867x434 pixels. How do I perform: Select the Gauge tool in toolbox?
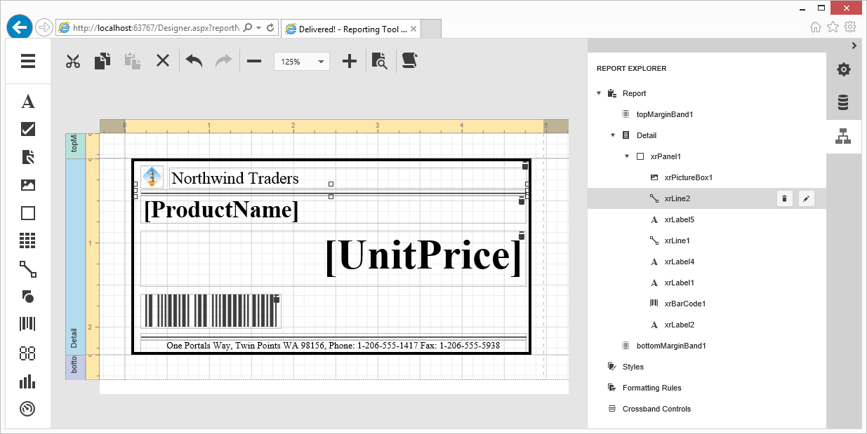[x=28, y=409]
